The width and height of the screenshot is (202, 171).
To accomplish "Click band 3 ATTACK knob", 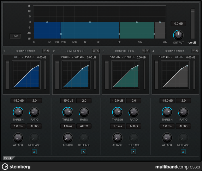I will click(117, 138).
